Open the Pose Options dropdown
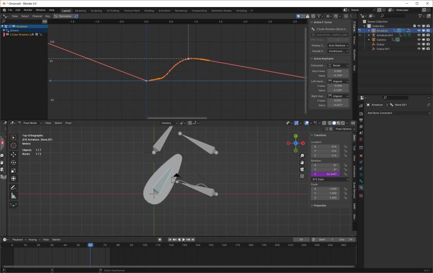Viewport: 433px width, 273px height. tap(345, 129)
